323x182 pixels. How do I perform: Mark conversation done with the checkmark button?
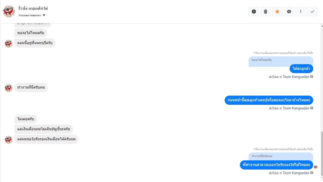point(312,11)
